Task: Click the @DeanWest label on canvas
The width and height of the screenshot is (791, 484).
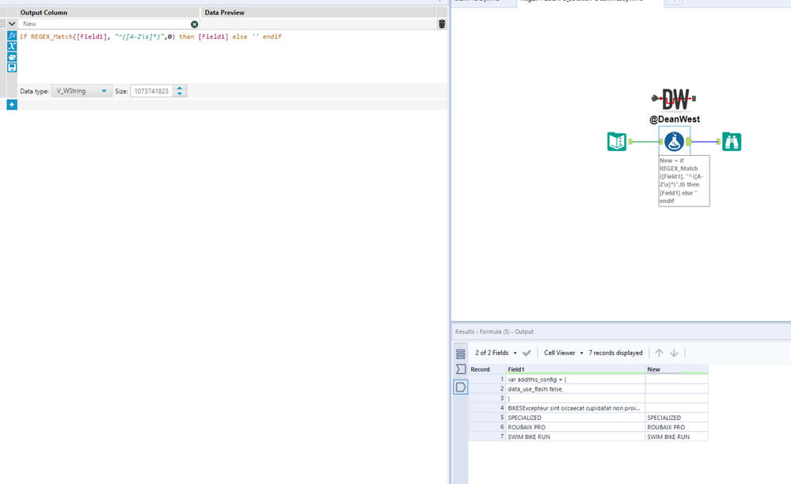Action: tap(675, 119)
